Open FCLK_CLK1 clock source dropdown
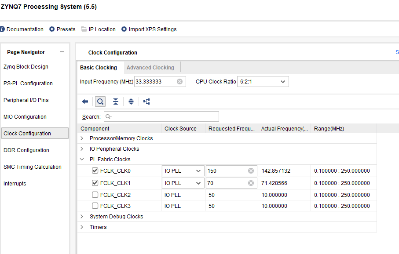Image resolution: width=399 pixels, height=254 pixels. pos(183,183)
